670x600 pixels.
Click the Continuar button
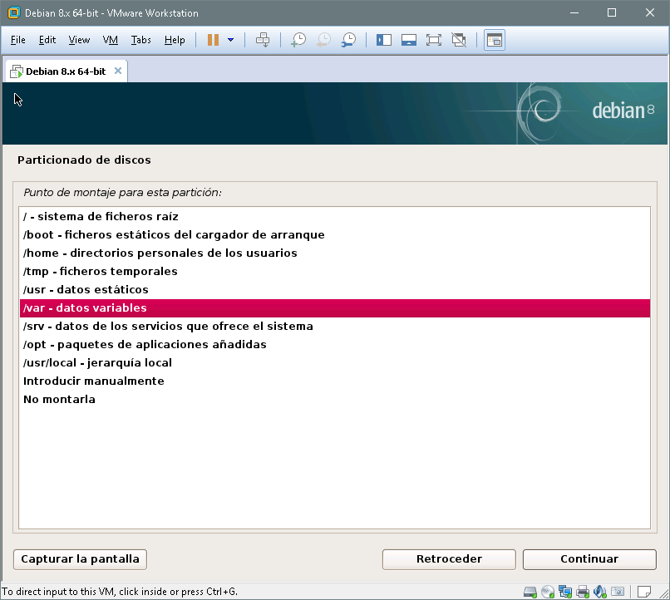589,559
